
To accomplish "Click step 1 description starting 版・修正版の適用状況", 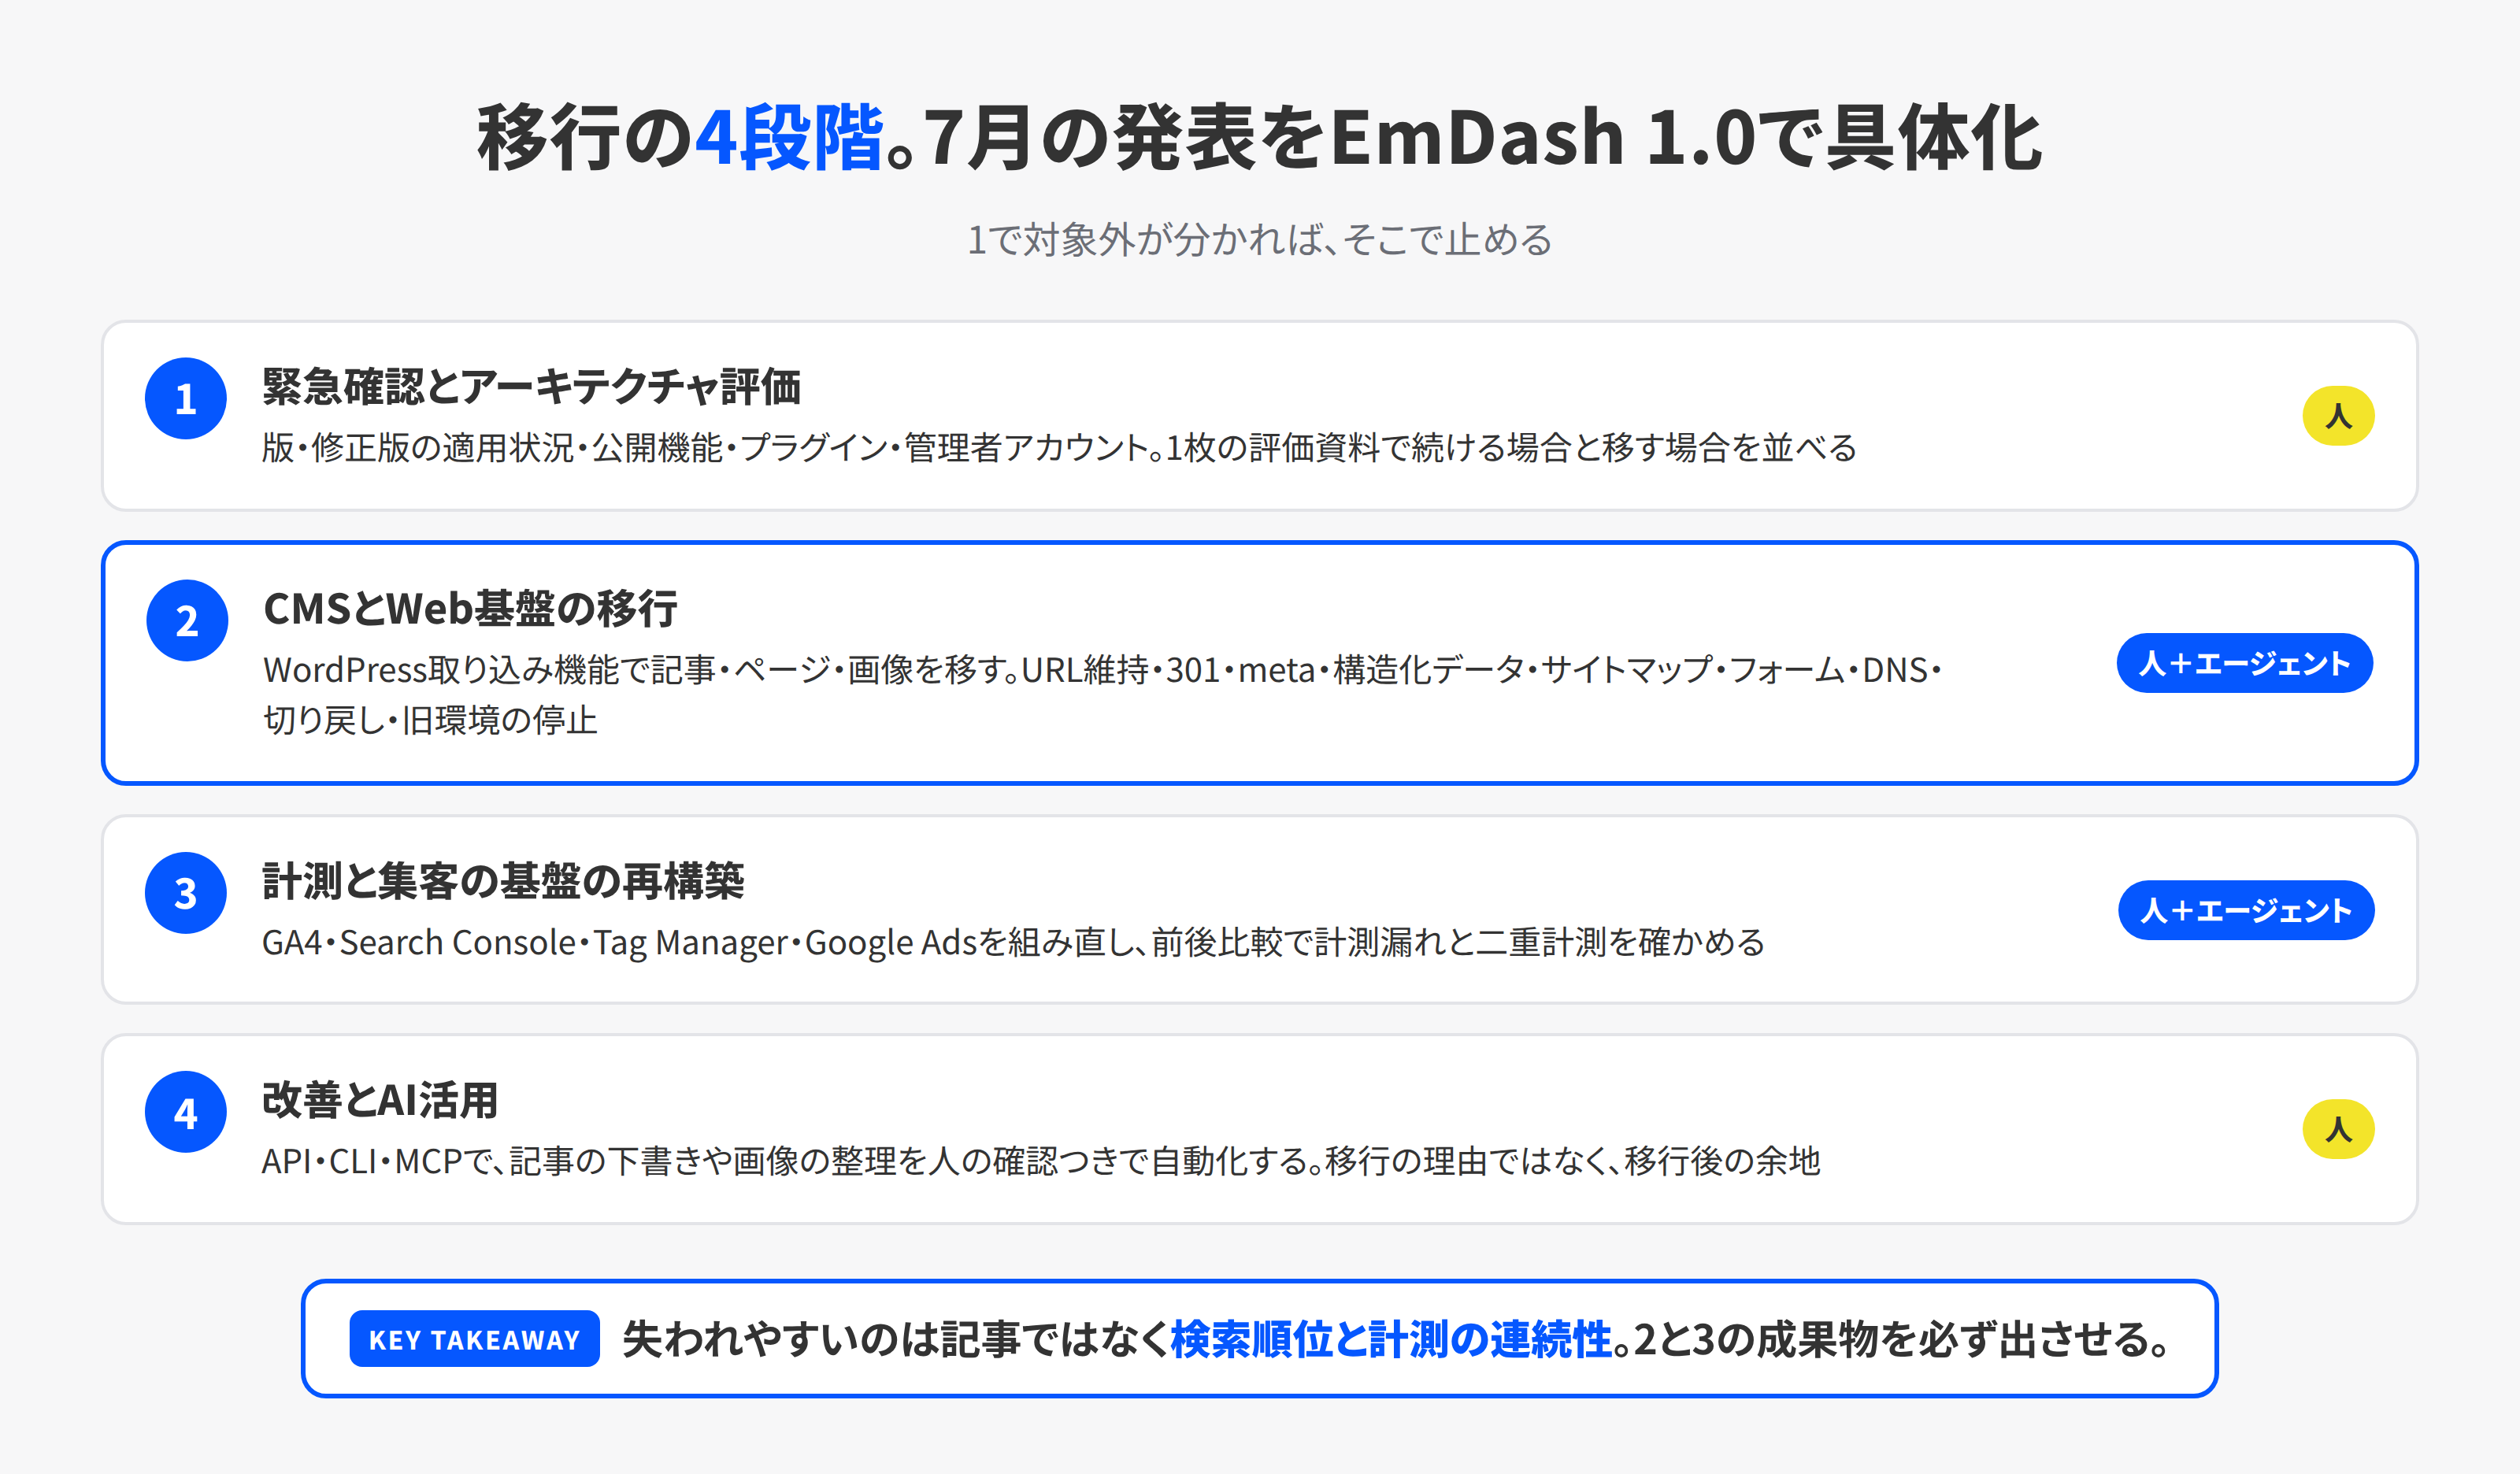I will (1059, 447).
